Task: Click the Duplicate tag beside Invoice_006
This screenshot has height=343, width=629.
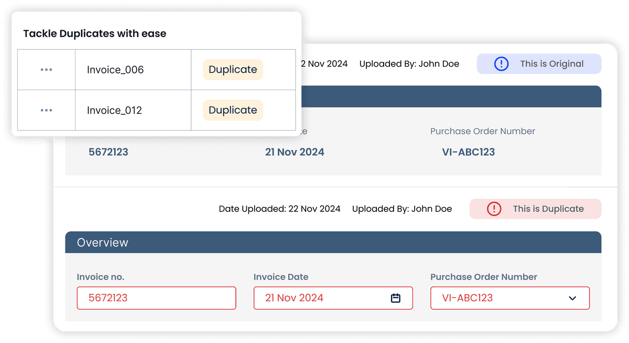Action: point(233,70)
